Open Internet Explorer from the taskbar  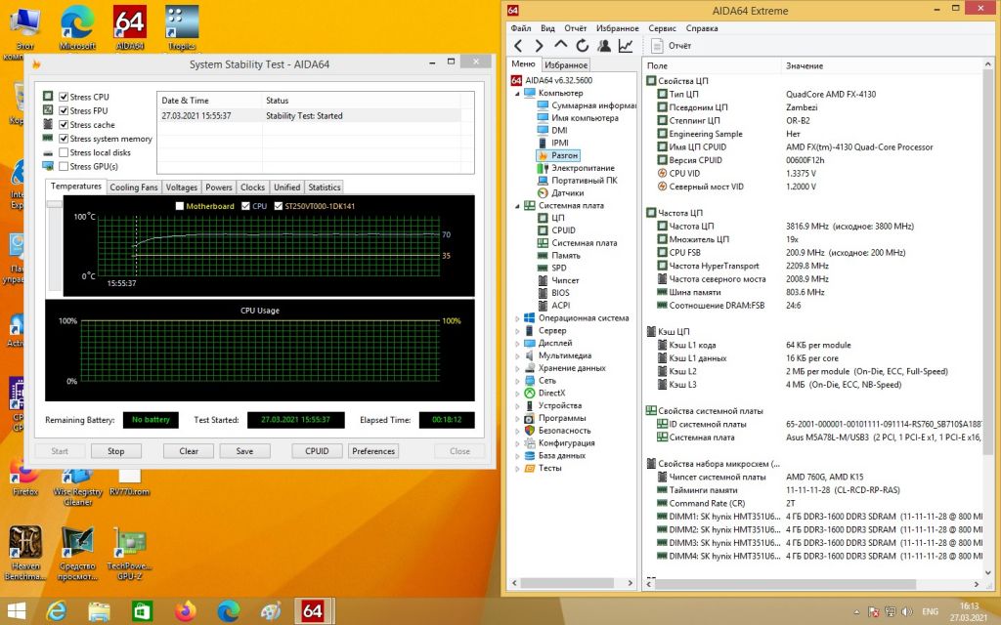(57, 611)
